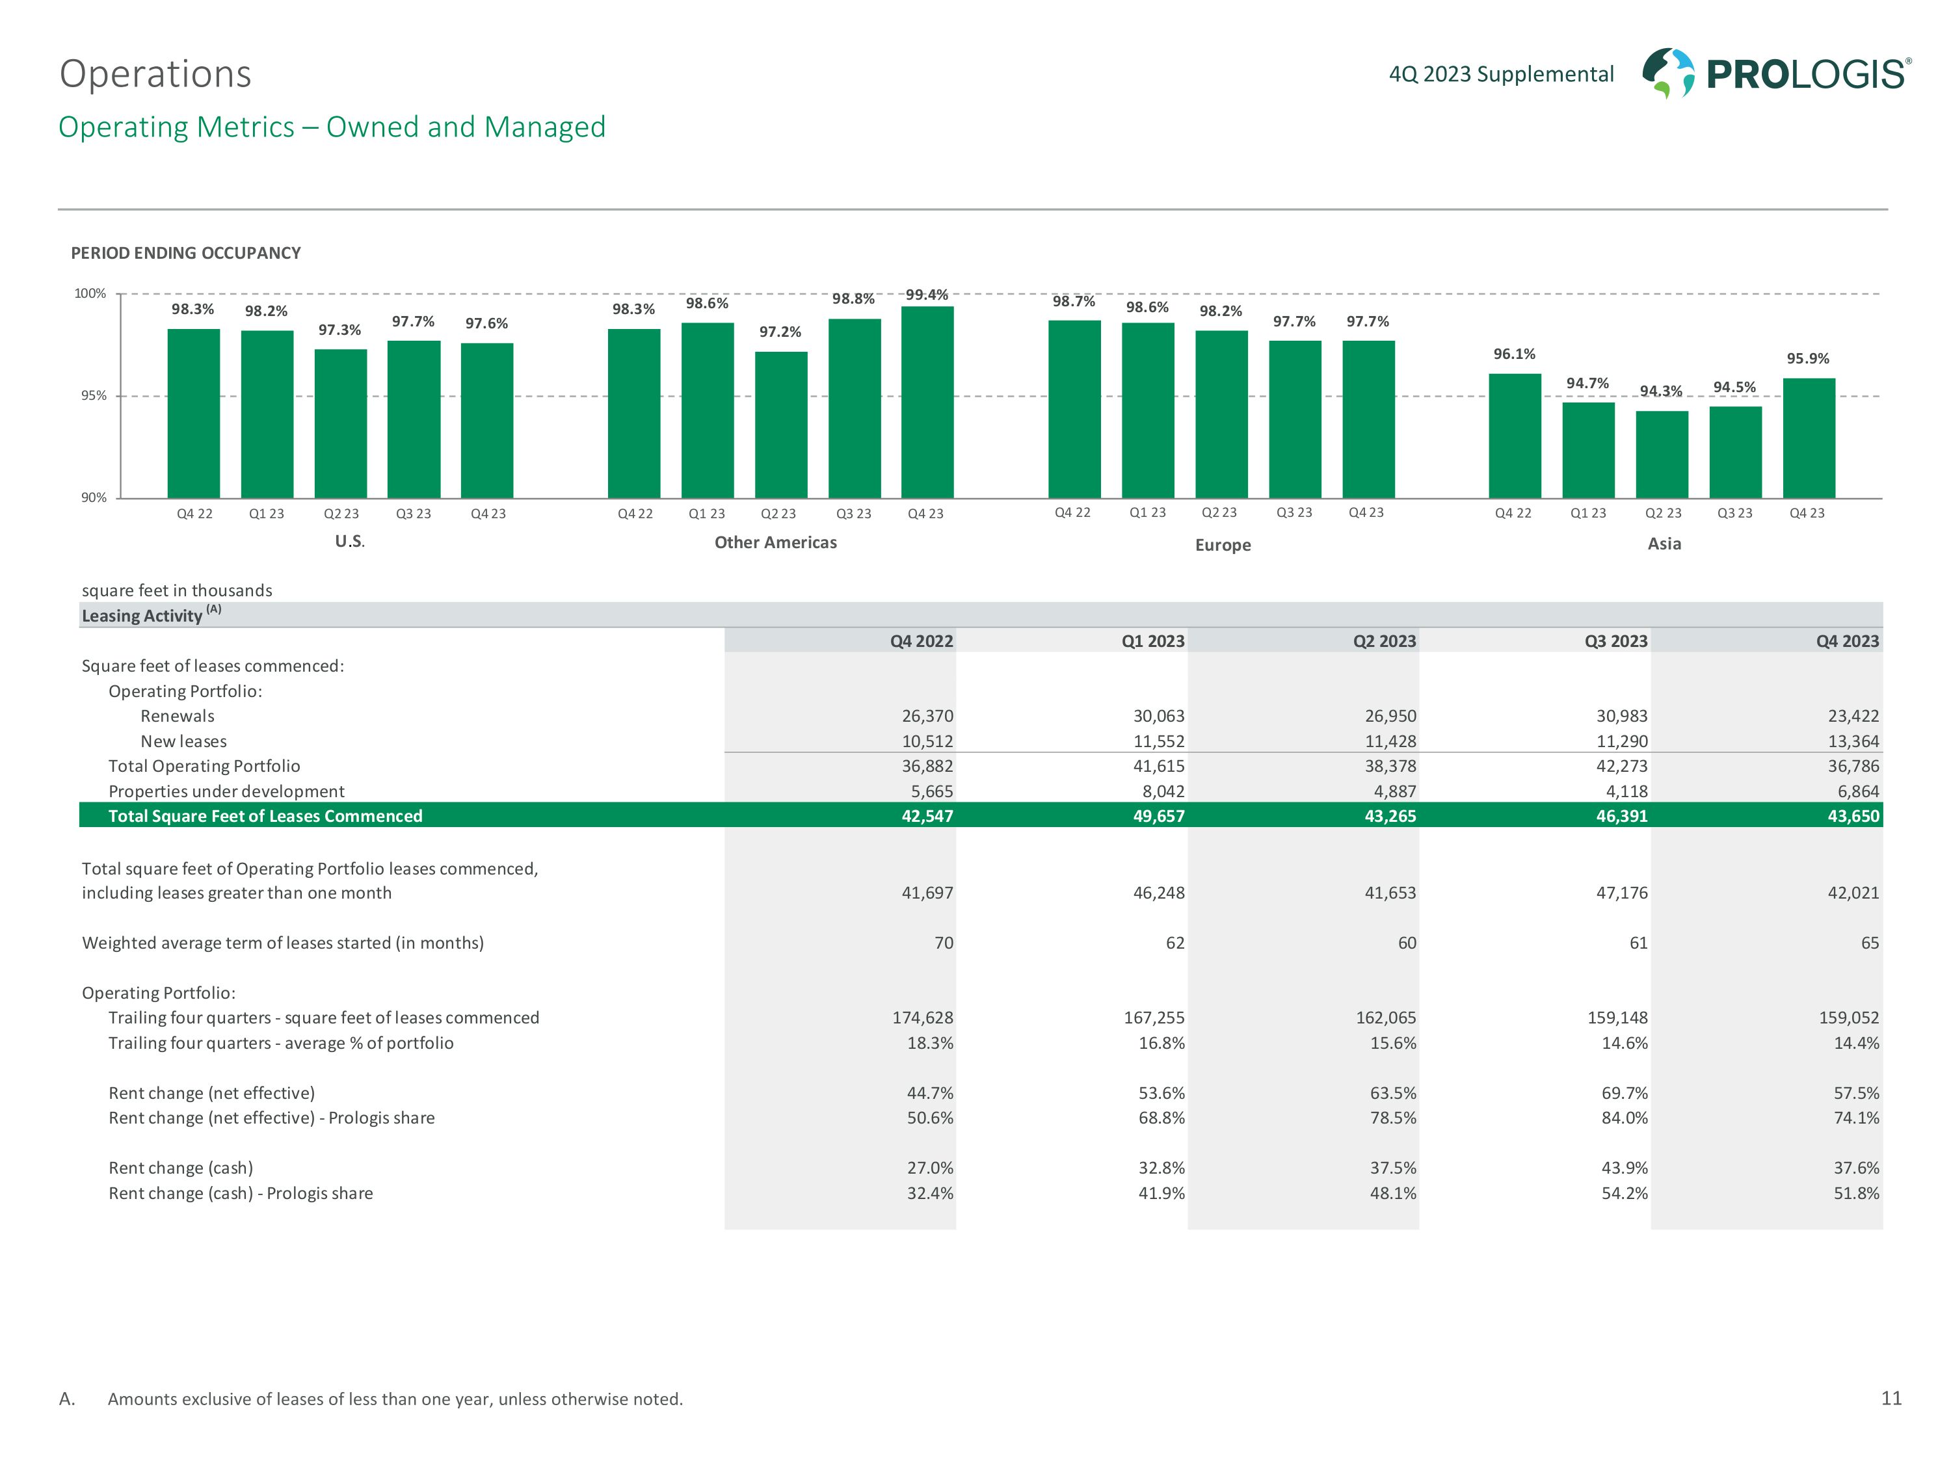Click page number 11
The image size is (1951, 1463).
[x=1891, y=1398]
